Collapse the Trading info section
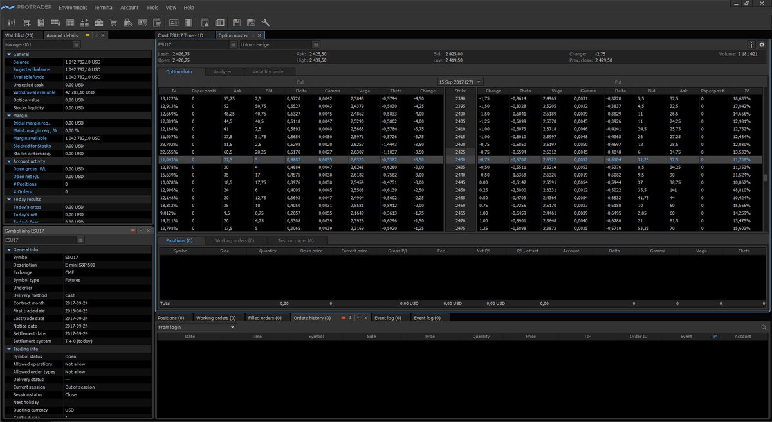This screenshot has width=772, height=422. coord(8,349)
